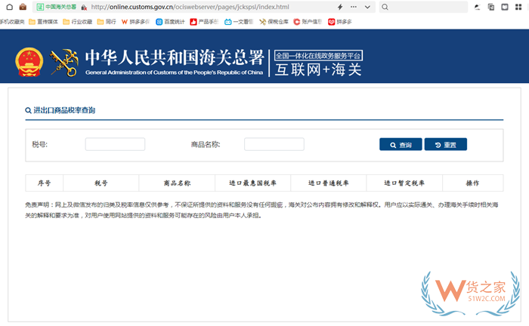
Task: Open the orange W 拼多多 bookmark
Action: [x=135, y=22]
